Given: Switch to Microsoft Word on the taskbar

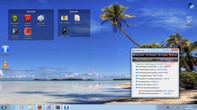Looking at the screenshot, I should [49, 107].
